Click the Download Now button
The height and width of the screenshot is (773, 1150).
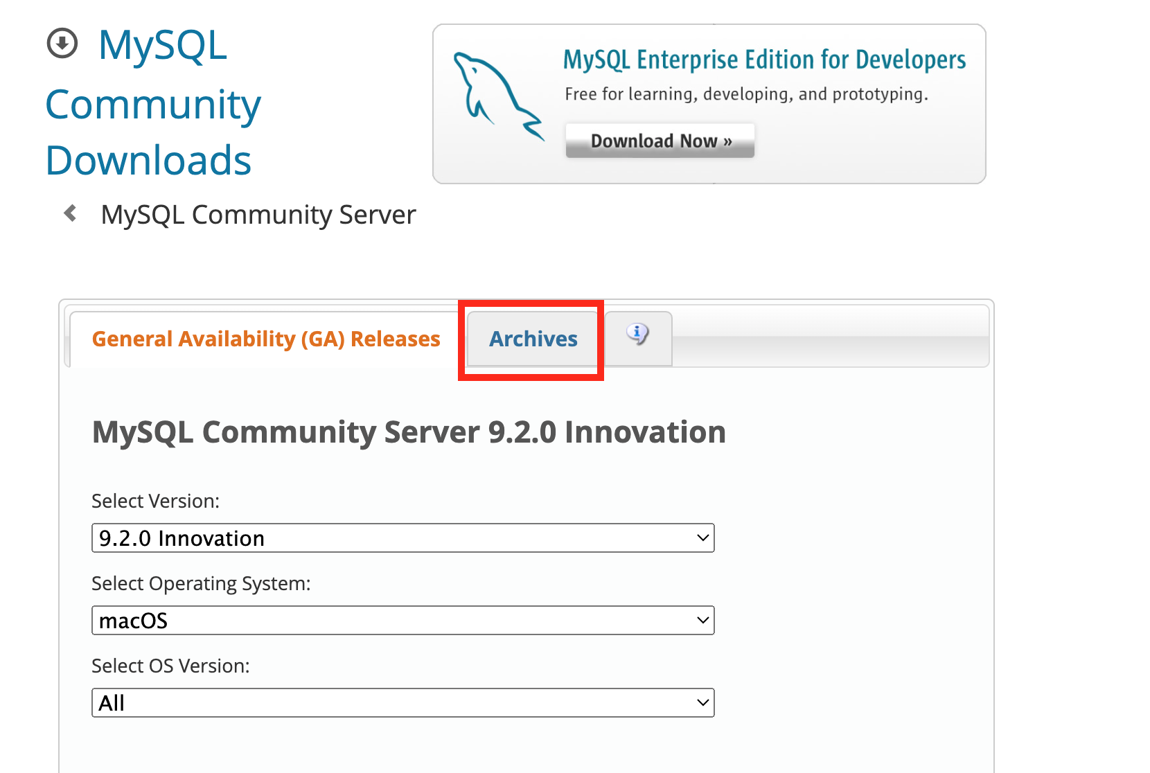tap(660, 141)
